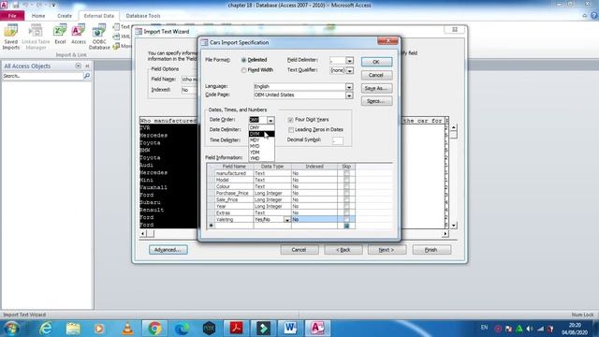Click Advanced in Import Text Wizard
The image size is (599, 337).
pos(168,250)
